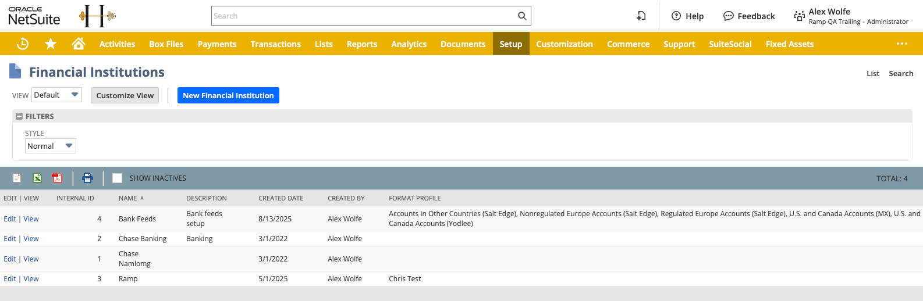
Task: Open the Shortcuts star icon
Action: [x=51, y=44]
